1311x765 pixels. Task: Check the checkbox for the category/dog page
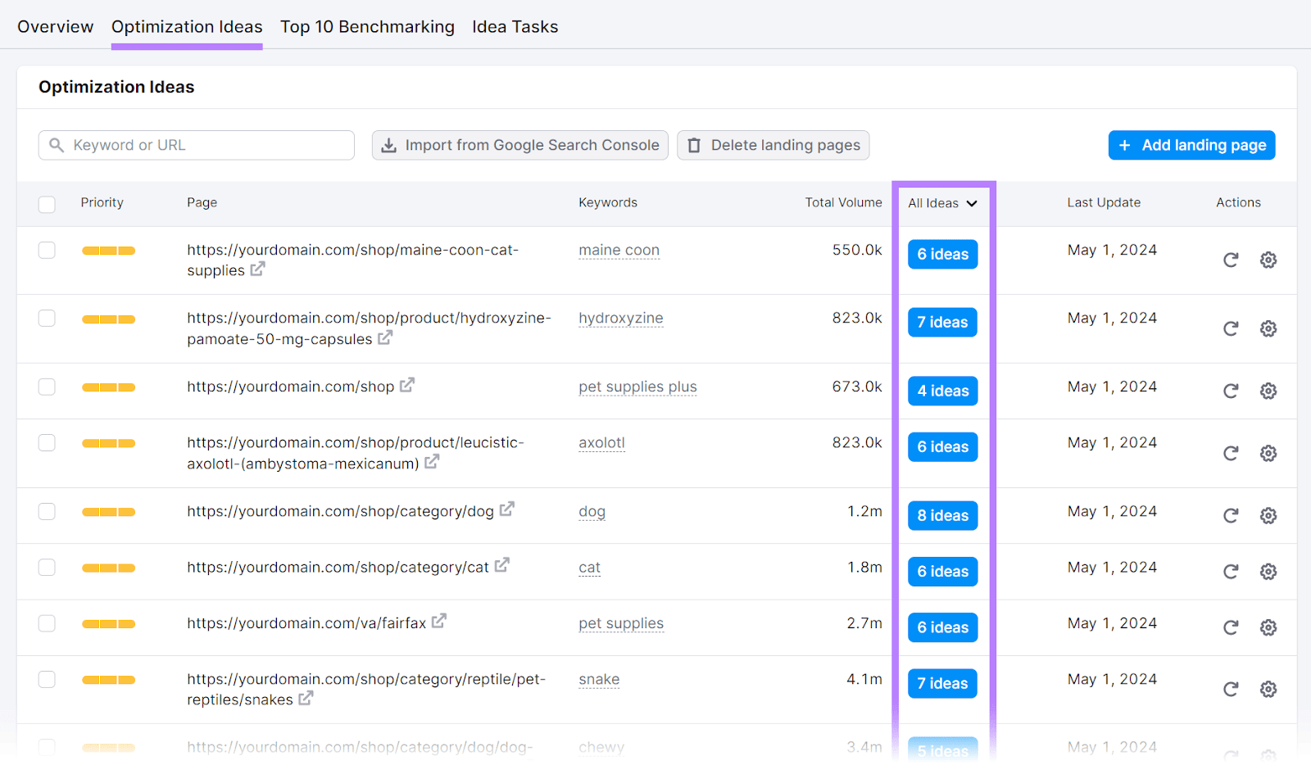(x=47, y=511)
